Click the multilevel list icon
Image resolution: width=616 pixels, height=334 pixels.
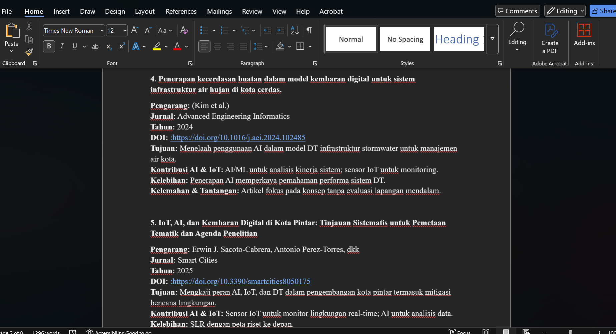(x=245, y=30)
